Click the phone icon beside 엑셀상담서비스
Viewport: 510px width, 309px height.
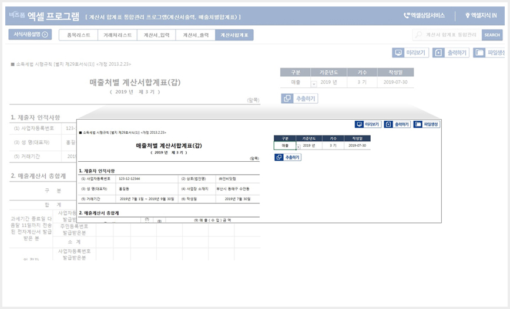(407, 15)
